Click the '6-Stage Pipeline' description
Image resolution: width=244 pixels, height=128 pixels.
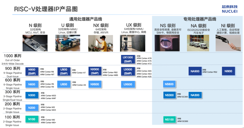(13, 85)
